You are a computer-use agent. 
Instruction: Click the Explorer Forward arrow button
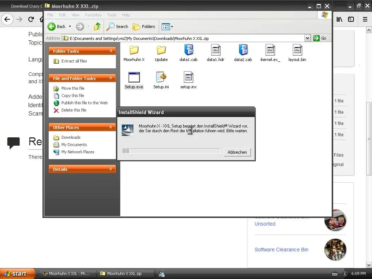pos(80,27)
